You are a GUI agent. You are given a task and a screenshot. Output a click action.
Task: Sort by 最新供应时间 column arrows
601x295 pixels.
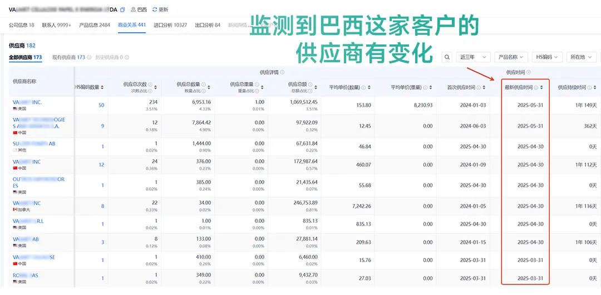541,87
